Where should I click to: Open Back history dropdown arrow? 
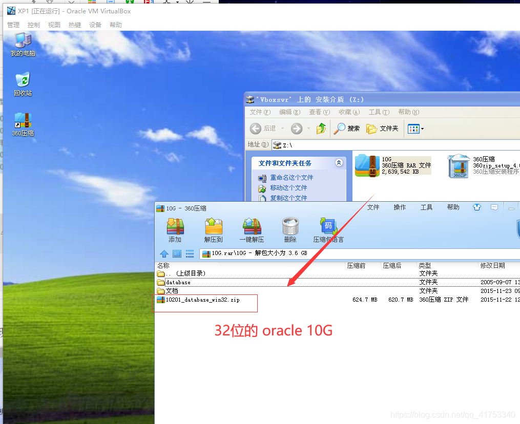[x=283, y=129]
